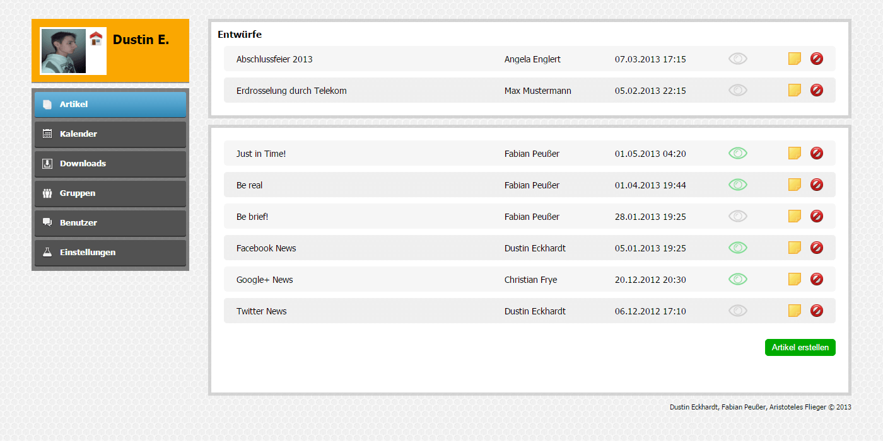Open Einstellungen from the sidebar
Image resolution: width=883 pixels, height=441 pixels.
(x=110, y=253)
